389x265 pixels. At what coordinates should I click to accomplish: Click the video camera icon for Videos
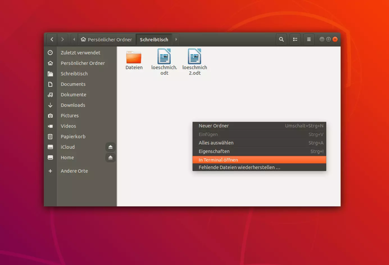(50, 126)
